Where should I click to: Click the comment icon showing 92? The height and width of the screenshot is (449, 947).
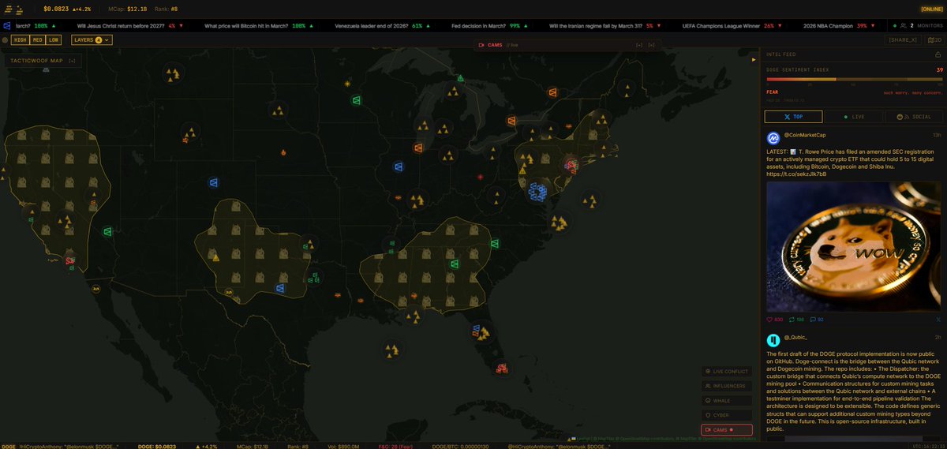[813, 320]
